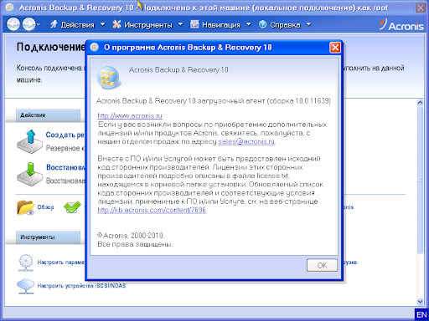Click the create backup drive icon
Viewport: 429px width, 321px height.
pyautogui.click(x=29, y=141)
